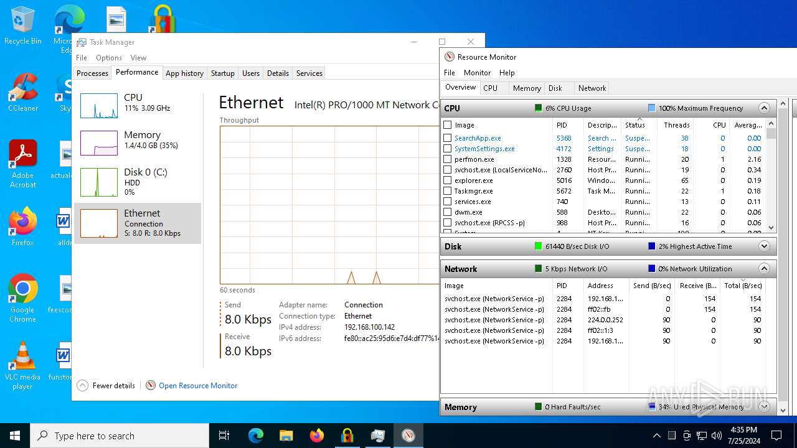Image resolution: width=797 pixels, height=448 pixels.
Task: Select the CPU graph in Task Manager sidebar
Action: [x=99, y=106]
